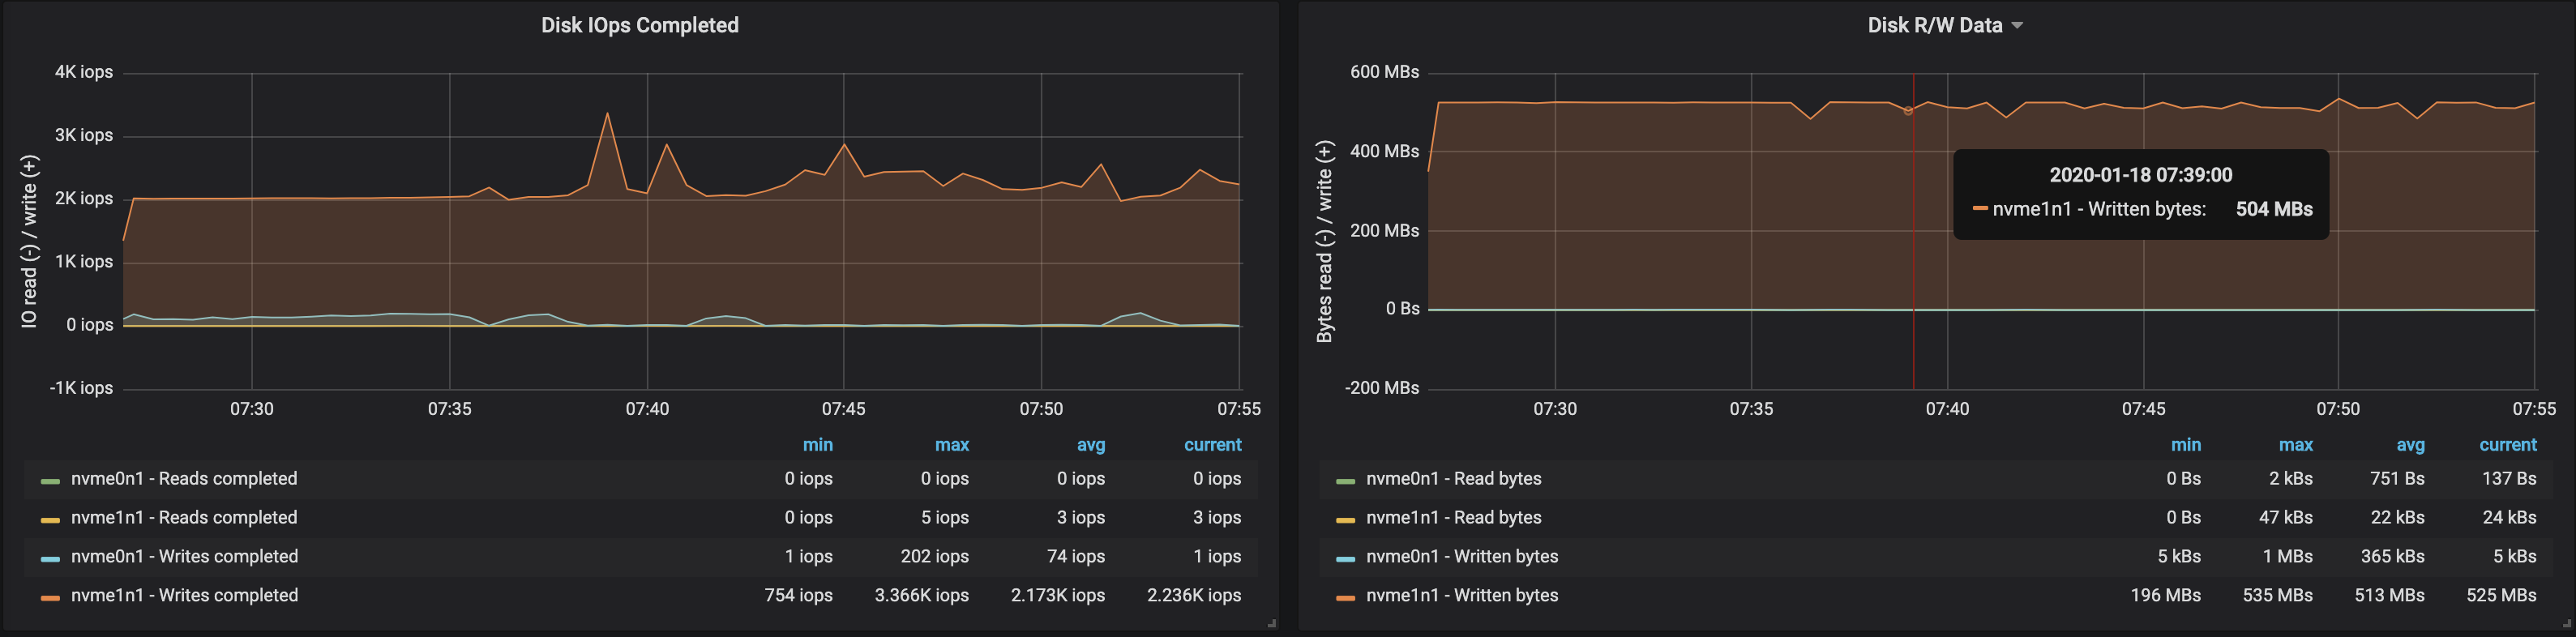Click the nvme0n1 Reads completed green color swatch
The image size is (2576, 637).
(50, 481)
